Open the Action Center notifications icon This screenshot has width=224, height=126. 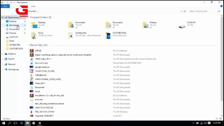[209, 123]
